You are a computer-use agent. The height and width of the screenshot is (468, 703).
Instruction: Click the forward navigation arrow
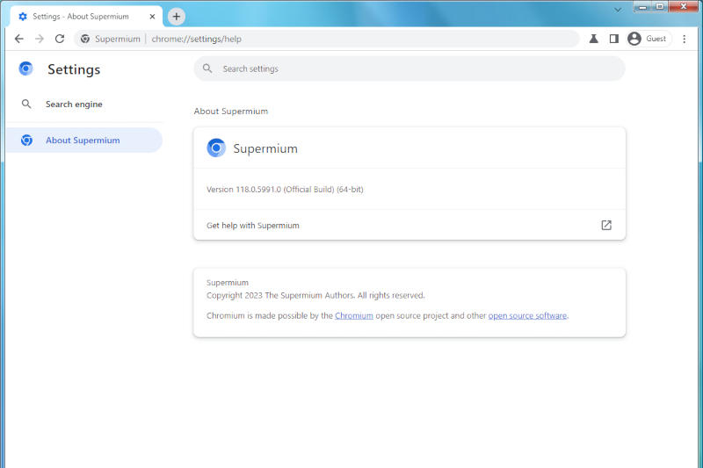tap(39, 39)
